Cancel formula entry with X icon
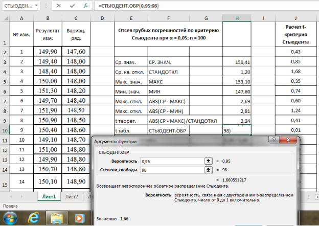 coord(59,6)
